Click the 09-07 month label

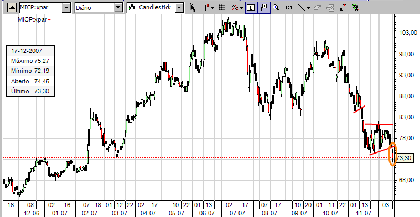coord(300,213)
